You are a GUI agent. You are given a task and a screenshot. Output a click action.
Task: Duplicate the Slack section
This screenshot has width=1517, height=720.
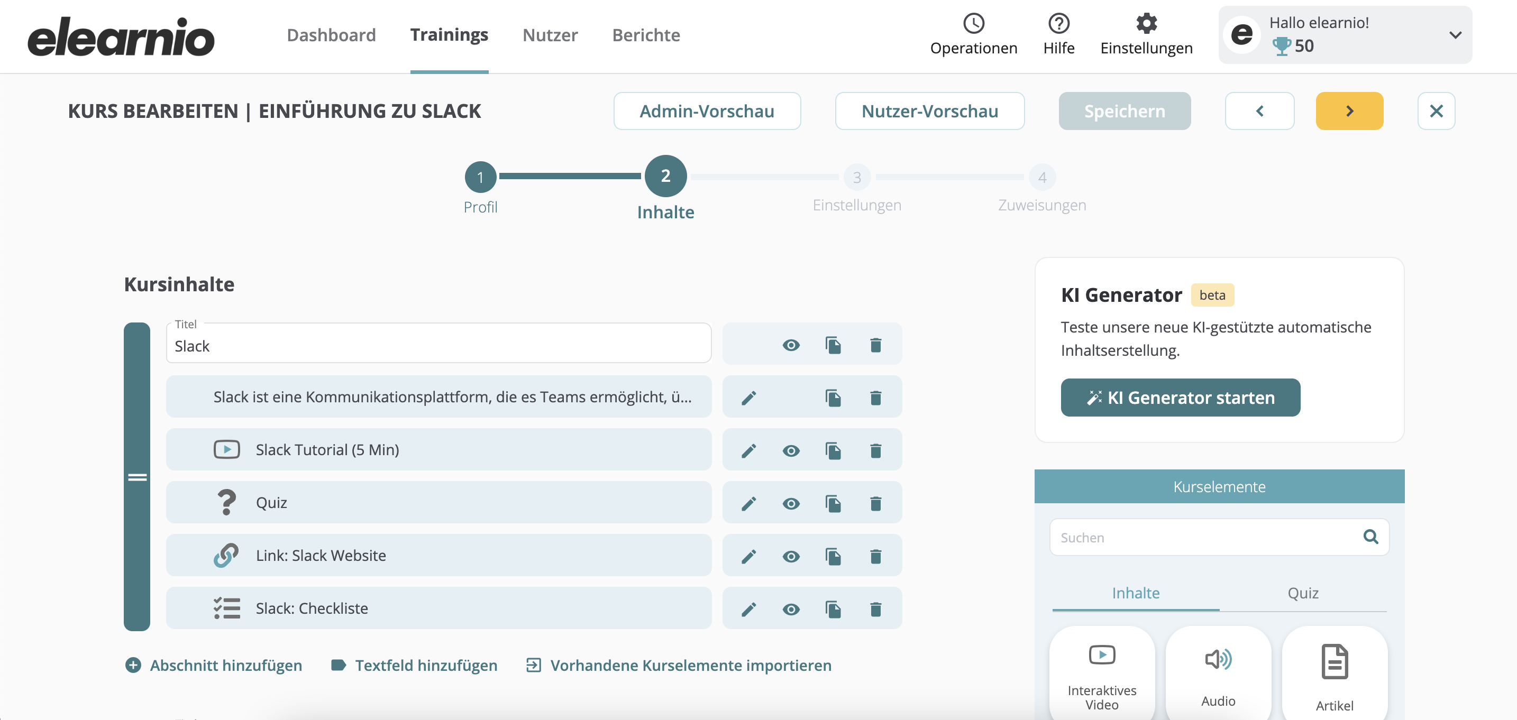coord(833,345)
